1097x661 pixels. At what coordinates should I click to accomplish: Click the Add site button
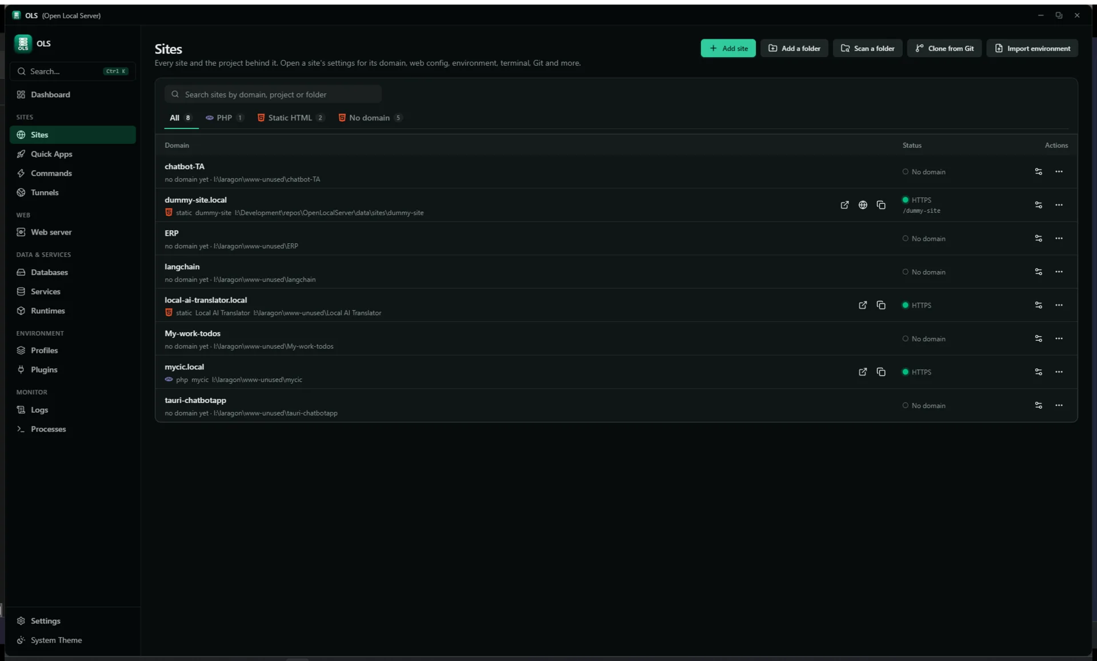pos(728,49)
